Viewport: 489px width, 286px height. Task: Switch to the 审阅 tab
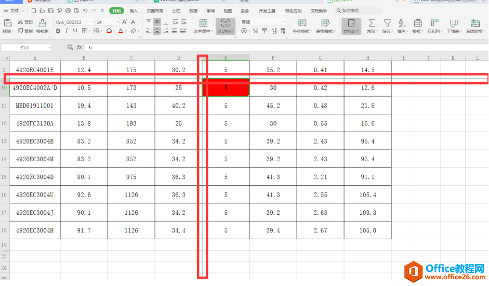210,10
